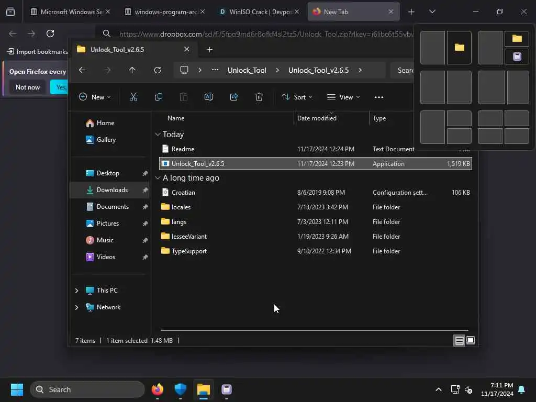This screenshot has width=536, height=402.
Task: Add a new File Explorer tab
Action: tap(209, 50)
